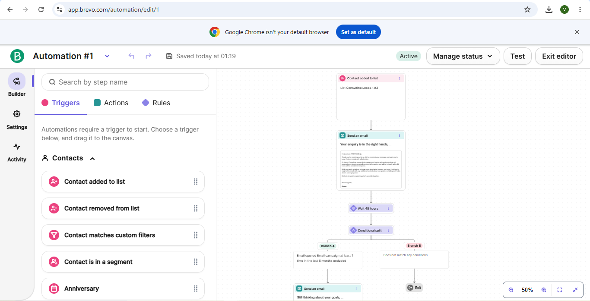Open the Activity panel icon
The height and width of the screenshot is (301, 590).
point(17,147)
